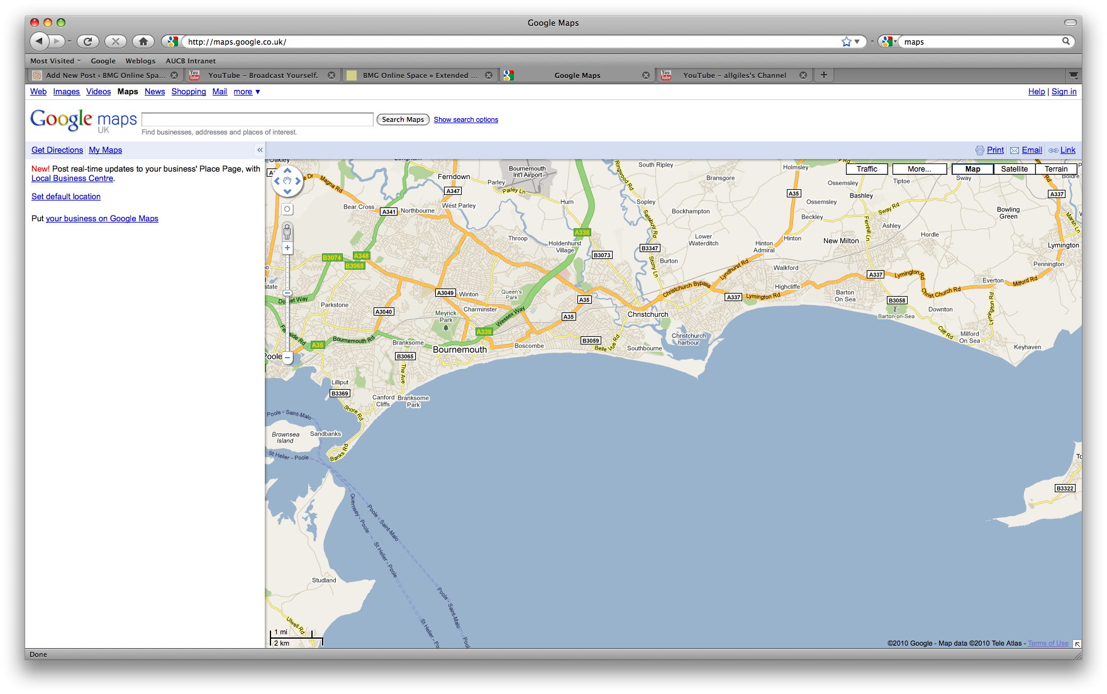
Task: Open the More... layers dropdown
Action: [x=920, y=169]
